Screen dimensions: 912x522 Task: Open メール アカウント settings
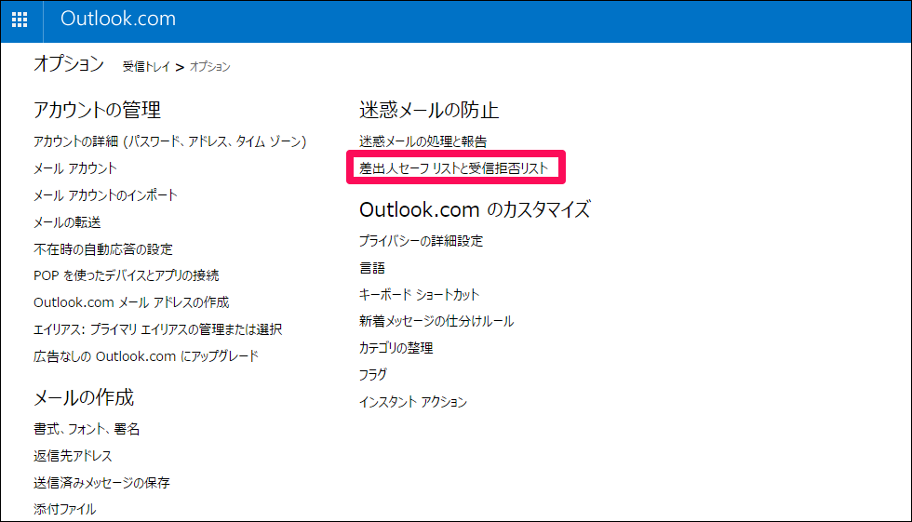click(75, 168)
